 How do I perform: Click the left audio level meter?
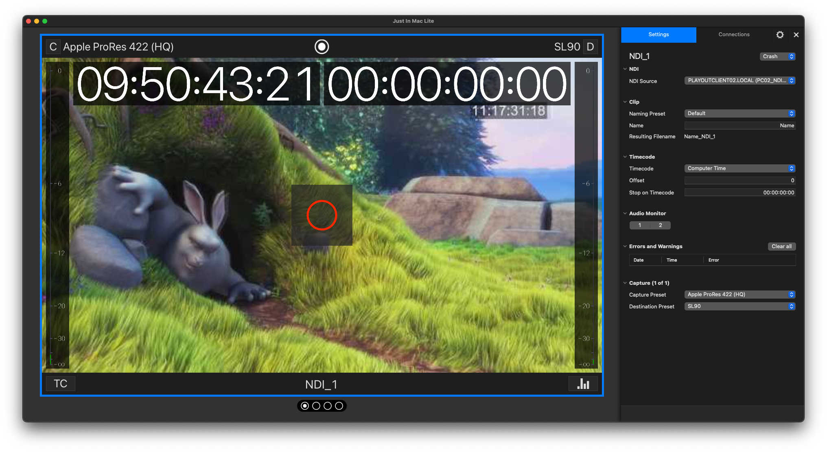coord(57,215)
